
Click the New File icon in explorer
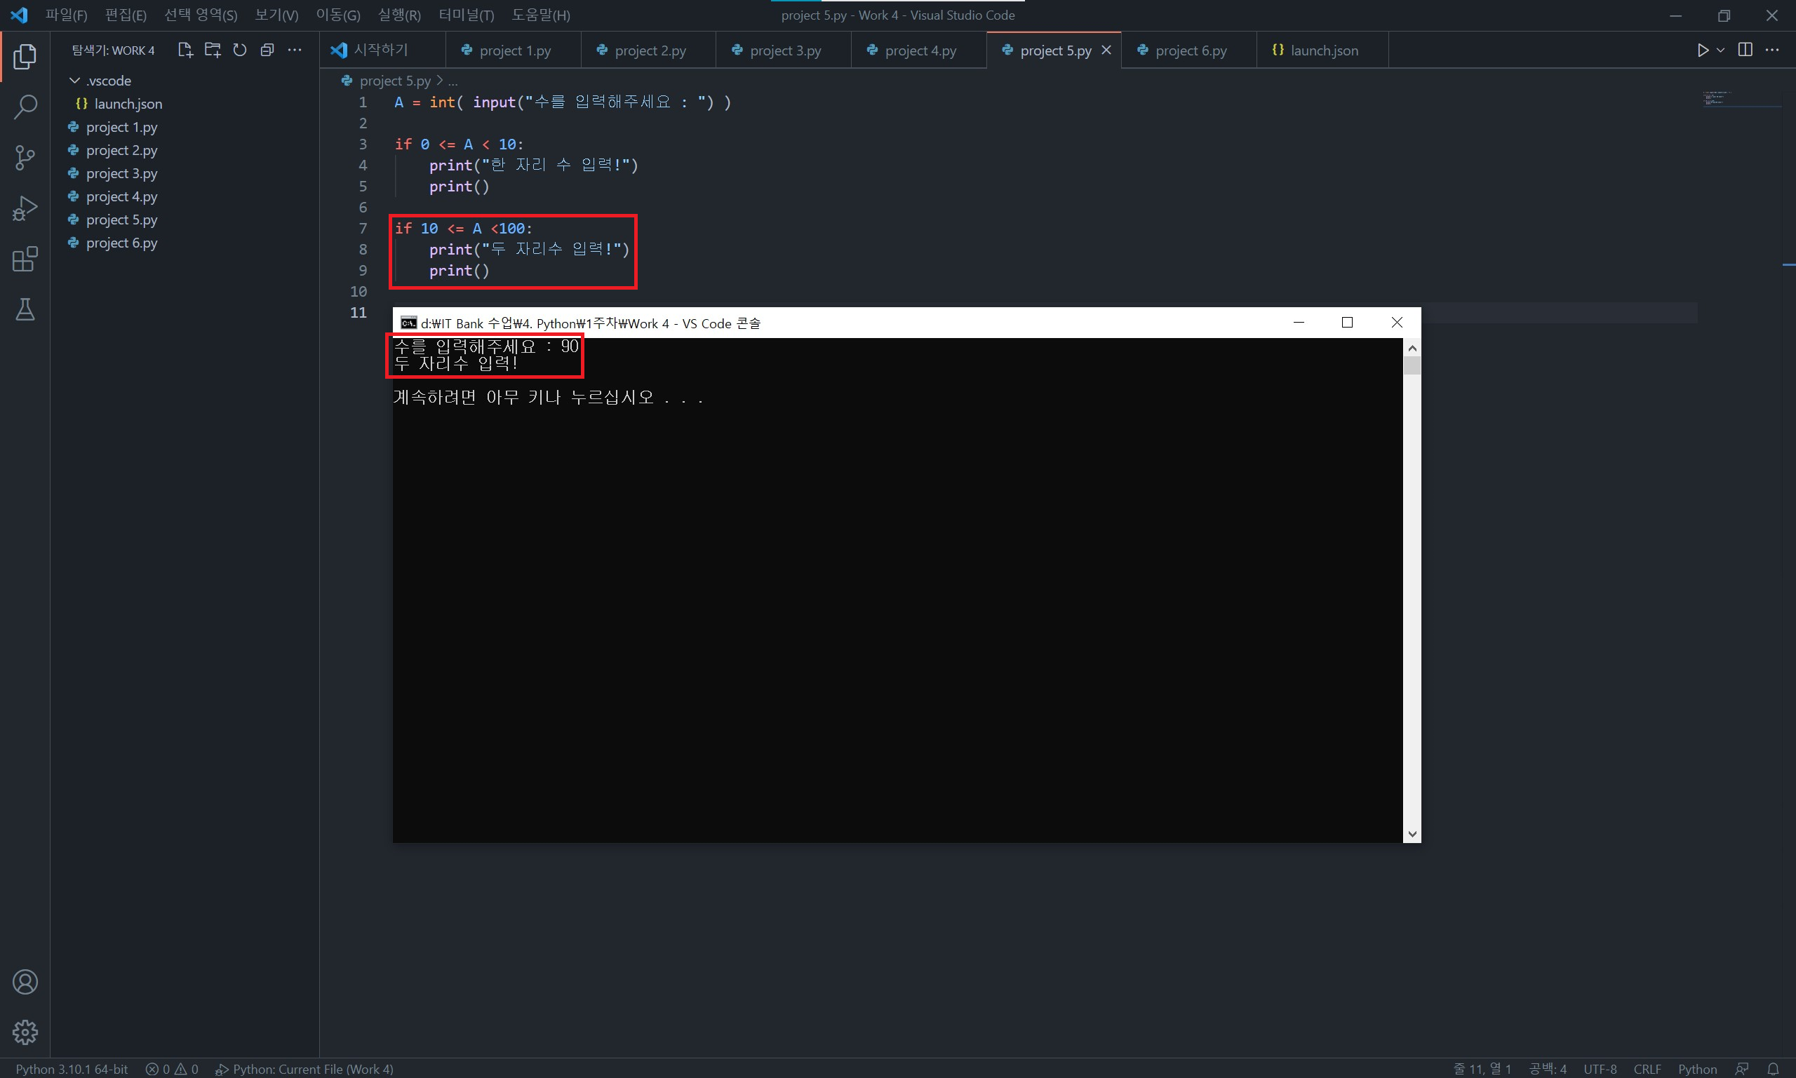coord(185,50)
